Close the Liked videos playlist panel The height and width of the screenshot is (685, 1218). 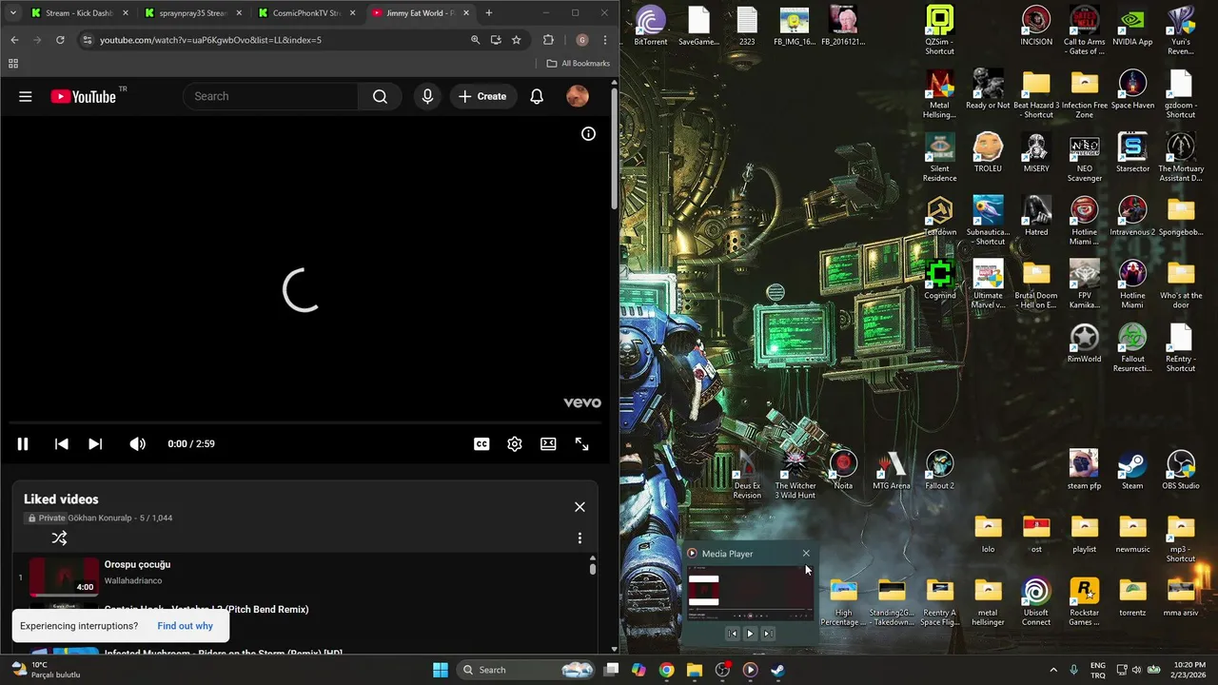click(x=580, y=507)
